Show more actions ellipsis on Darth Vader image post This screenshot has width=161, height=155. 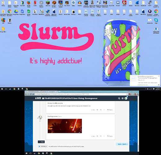[x=104, y=136]
